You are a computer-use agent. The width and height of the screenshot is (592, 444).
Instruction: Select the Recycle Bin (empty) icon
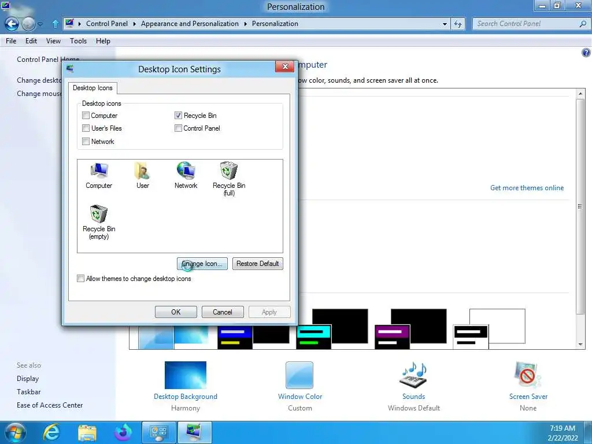(99, 223)
